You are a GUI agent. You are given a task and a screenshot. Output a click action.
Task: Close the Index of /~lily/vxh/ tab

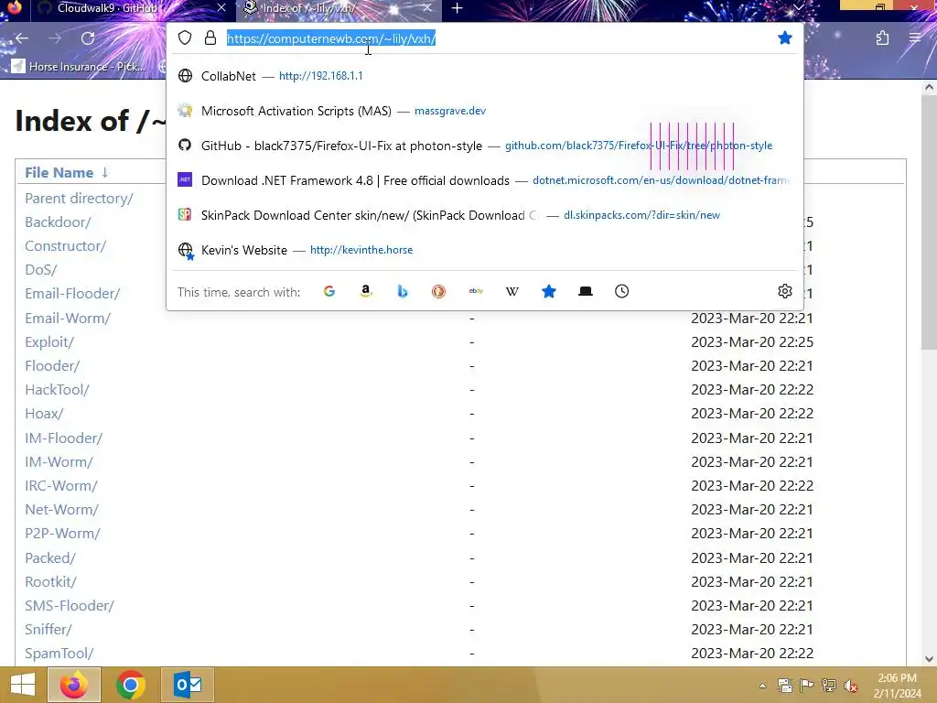click(x=426, y=7)
